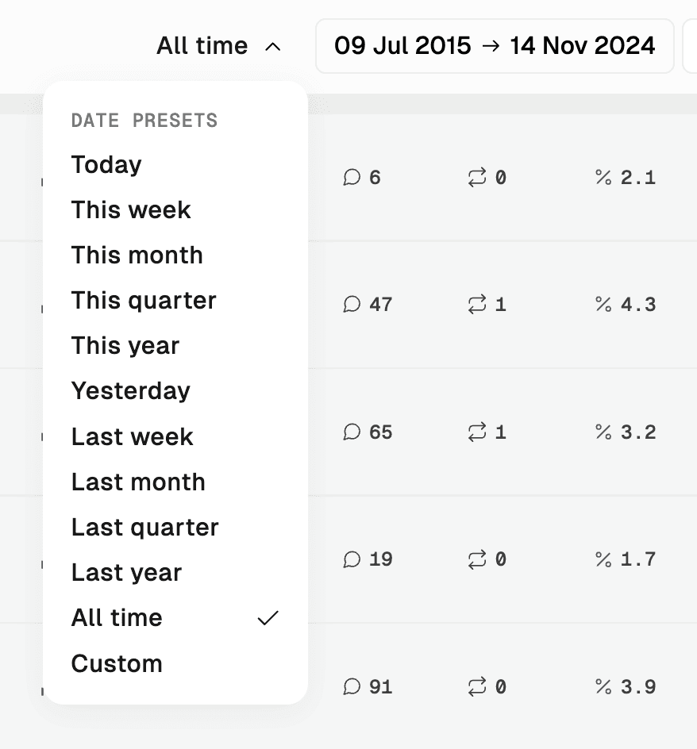Viewport: 697px width, 749px height.
Task: Click the chevron arrow beside All time
Action: click(272, 47)
